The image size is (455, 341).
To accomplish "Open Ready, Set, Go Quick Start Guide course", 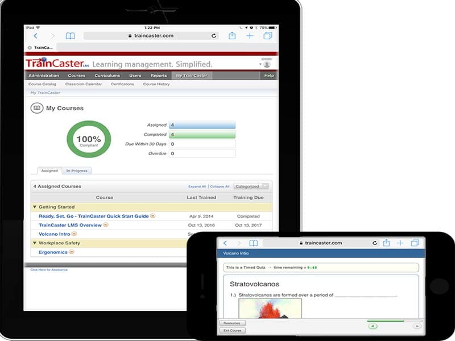I will tap(93, 216).
